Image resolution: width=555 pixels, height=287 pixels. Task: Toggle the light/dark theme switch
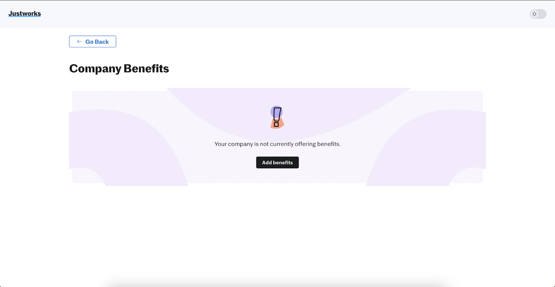(x=538, y=14)
